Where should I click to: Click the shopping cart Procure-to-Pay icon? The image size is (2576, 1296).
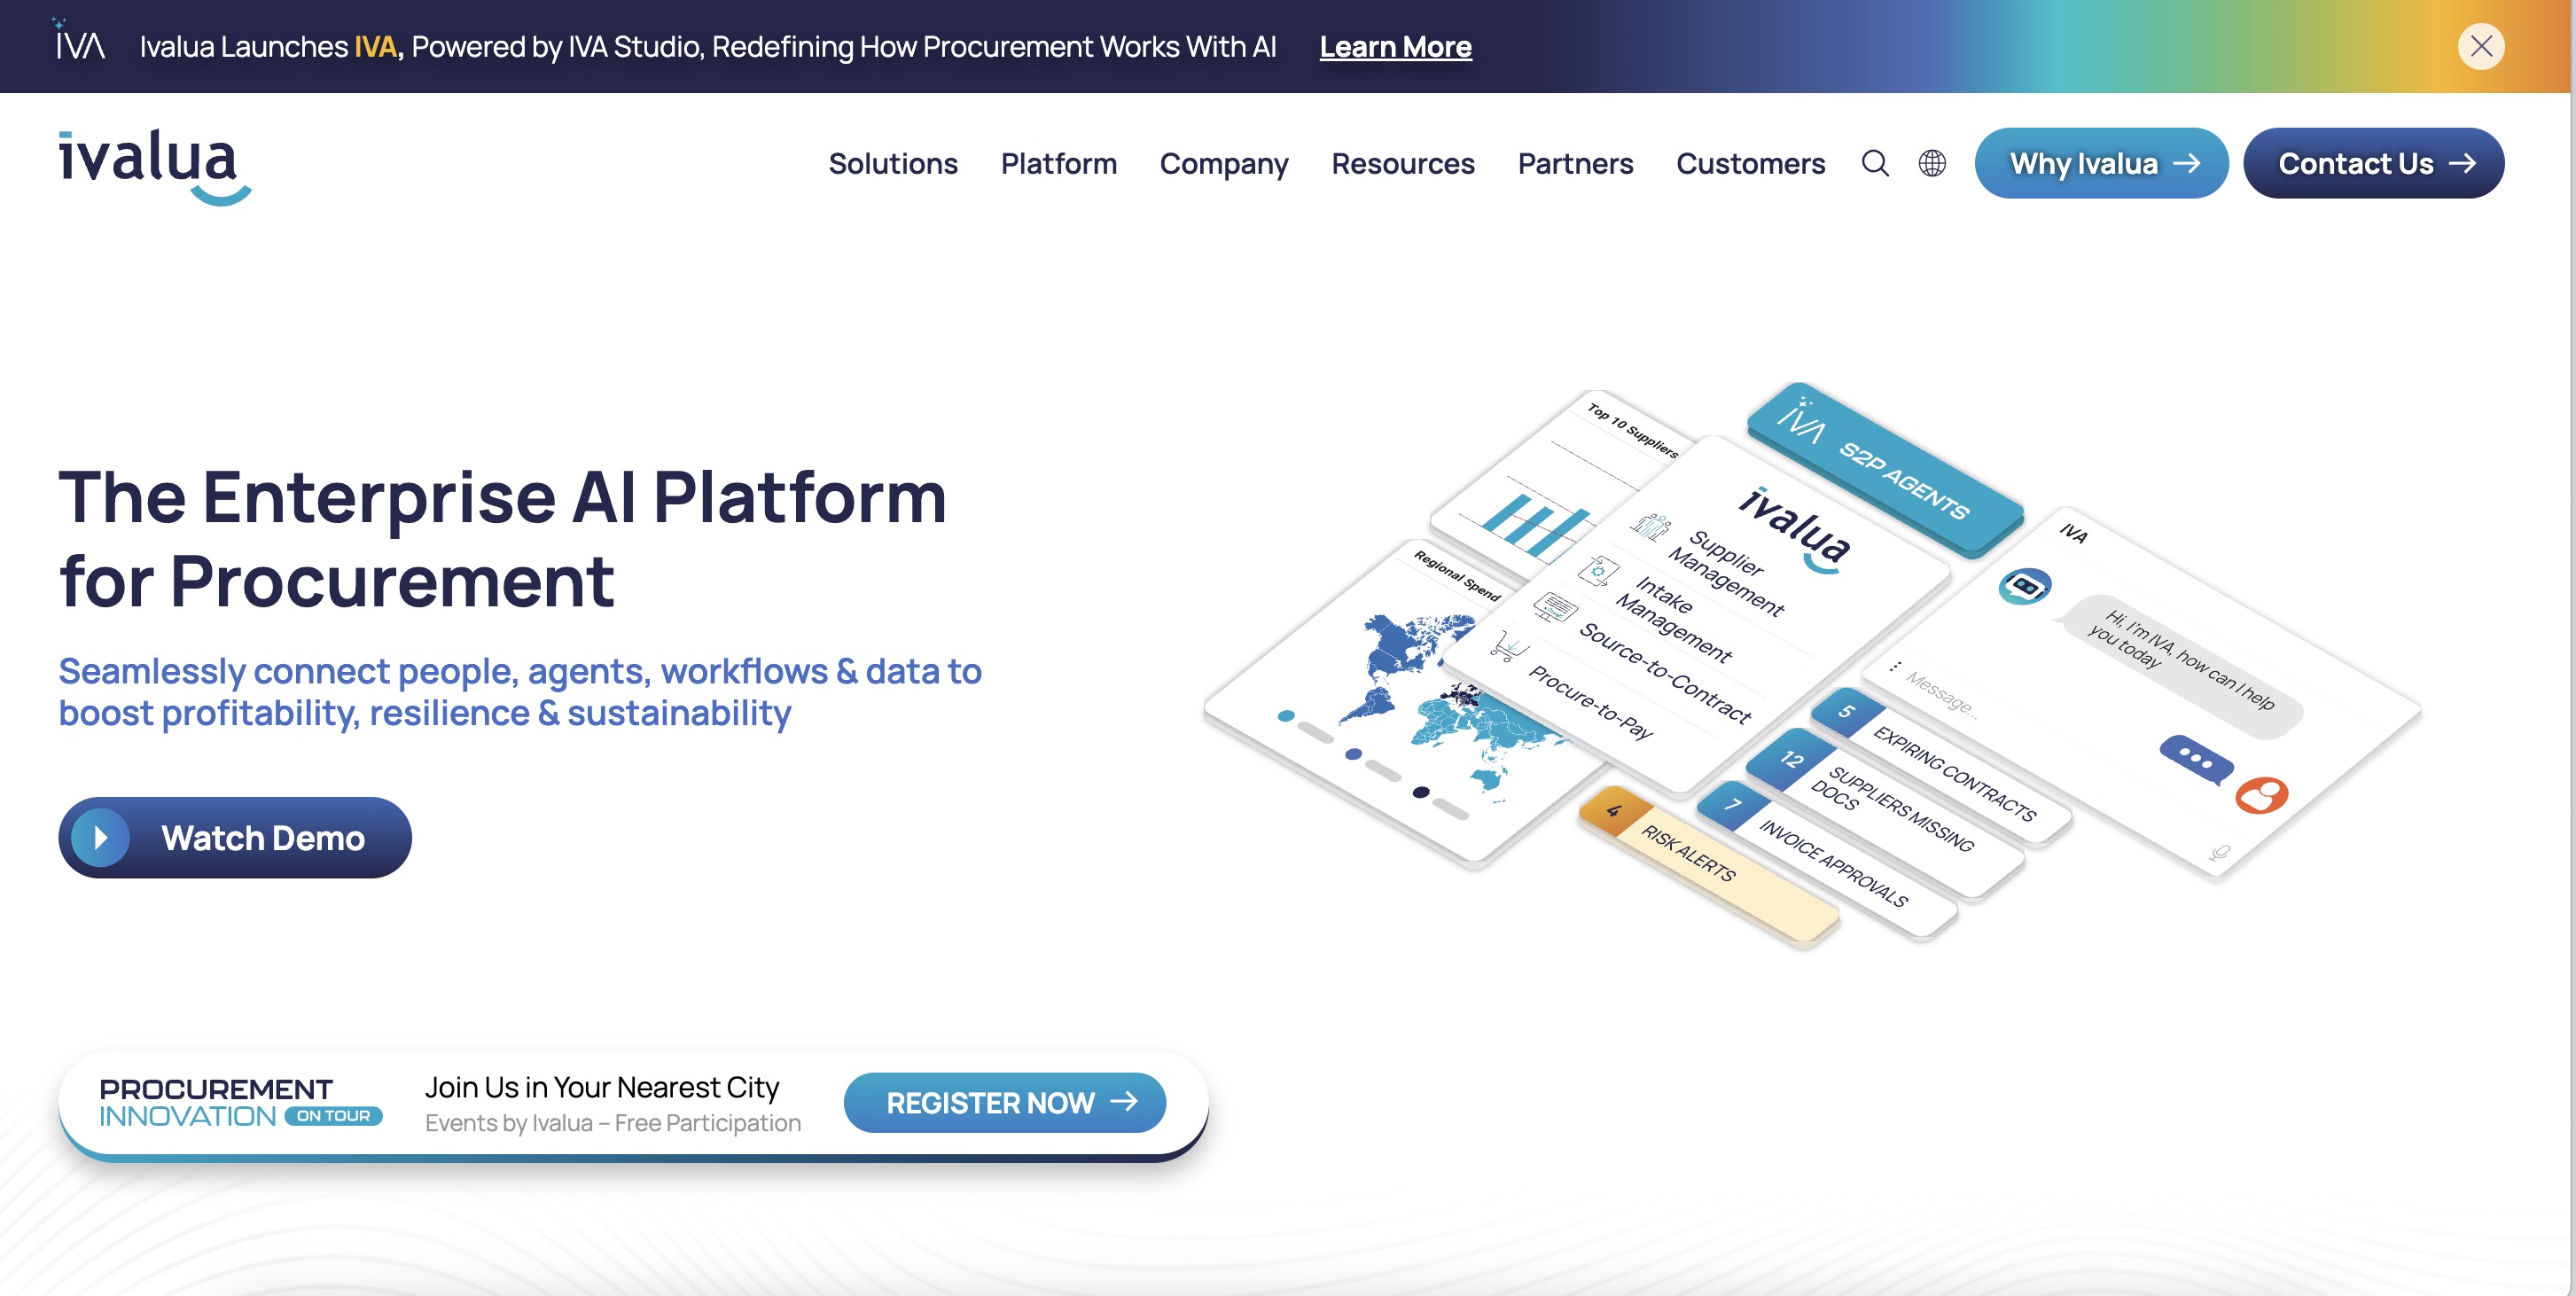[x=1507, y=646]
